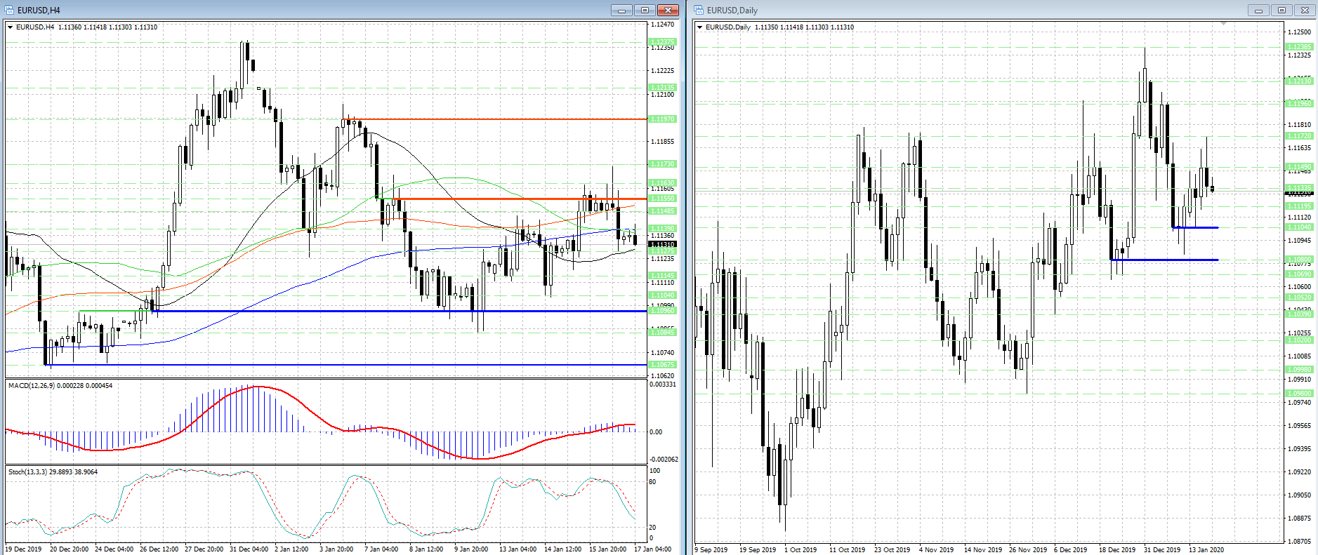1318x555 pixels.
Task: Maximize the EURUSD,Daily chart window
Action: 1281,10
